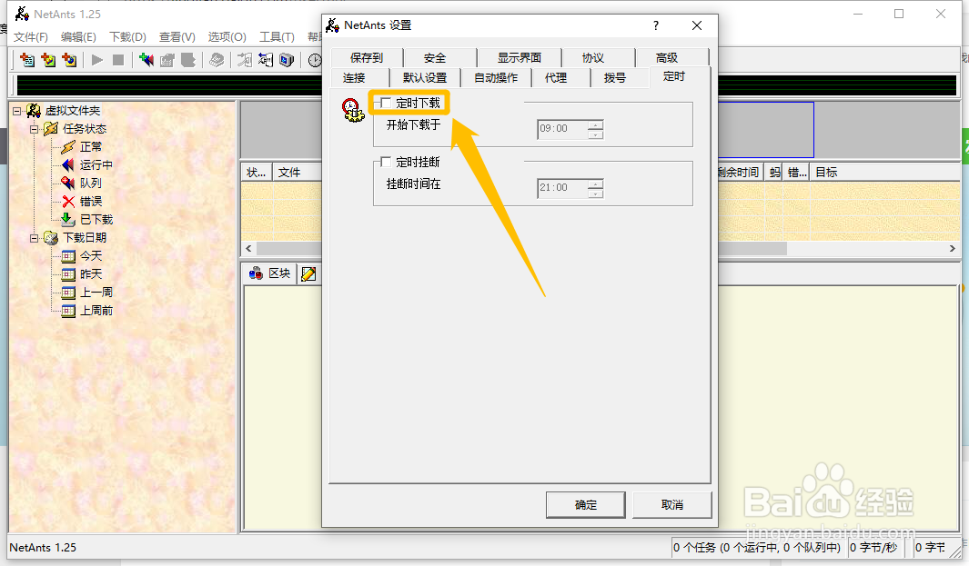Click the green download arrow icon beside 已下载

pyautogui.click(x=68, y=219)
